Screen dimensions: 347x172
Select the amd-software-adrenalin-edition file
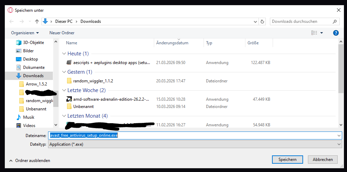111,99
